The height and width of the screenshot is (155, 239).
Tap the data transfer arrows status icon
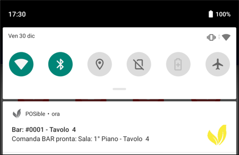pyautogui.click(x=219, y=37)
